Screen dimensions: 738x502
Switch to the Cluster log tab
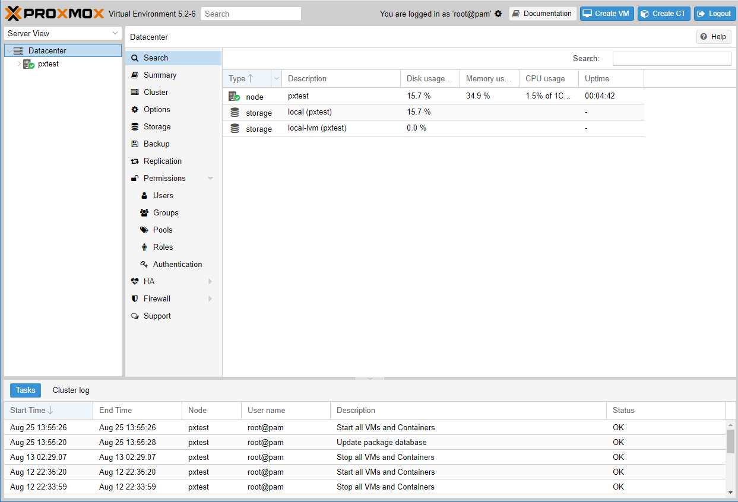(x=71, y=390)
